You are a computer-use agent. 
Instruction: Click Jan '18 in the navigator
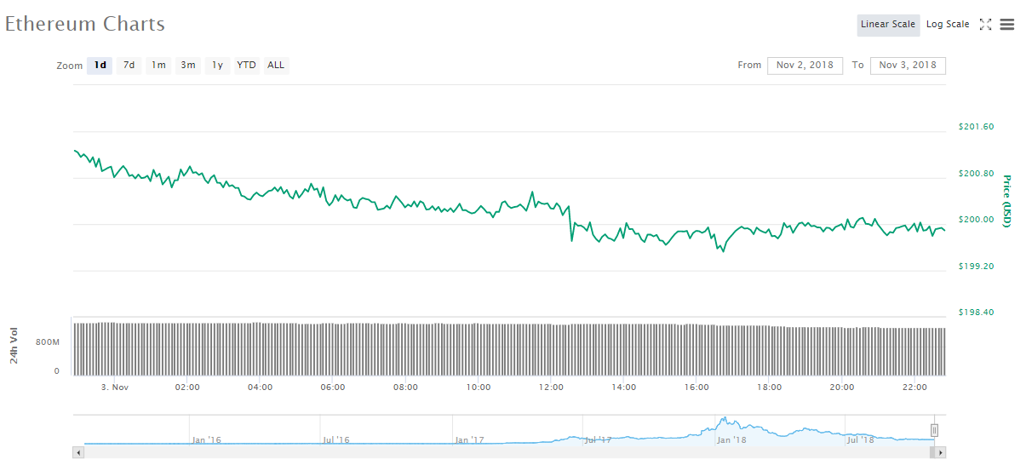[x=732, y=440]
